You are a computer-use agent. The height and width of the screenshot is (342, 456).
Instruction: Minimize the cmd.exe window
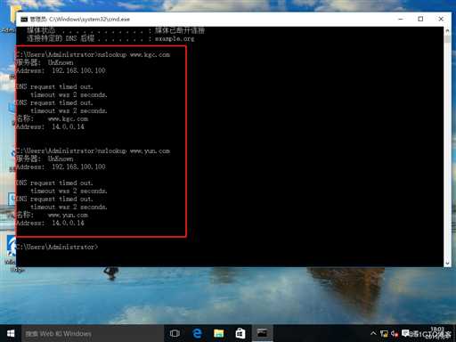(x=401, y=19)
